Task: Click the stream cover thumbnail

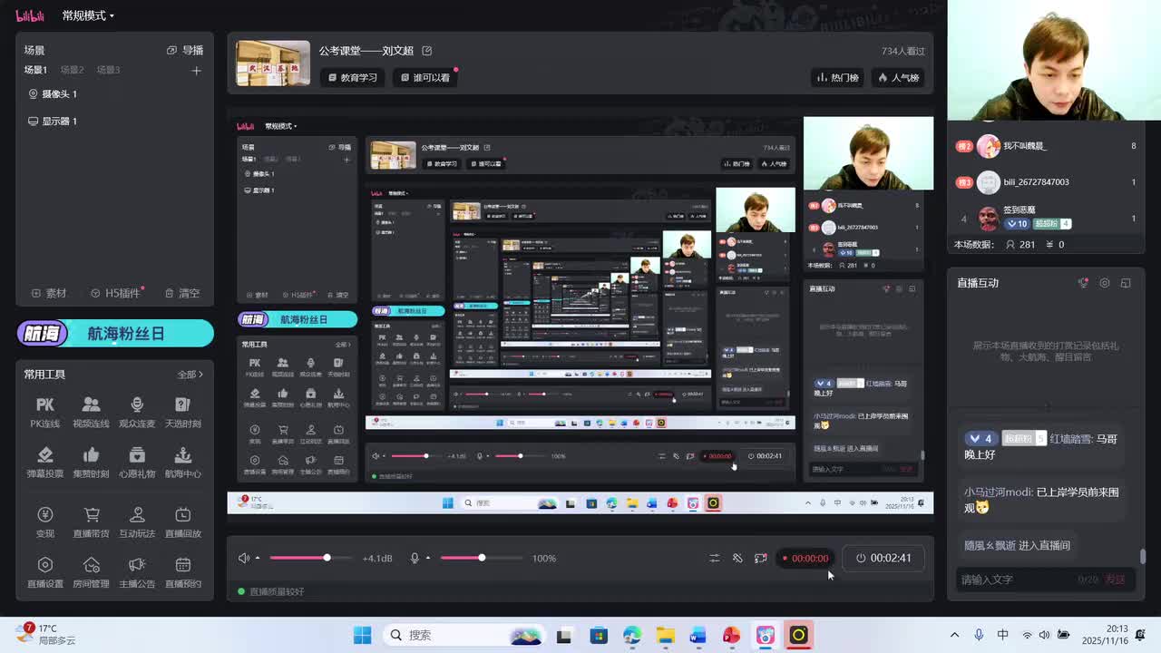Action: 273,63
